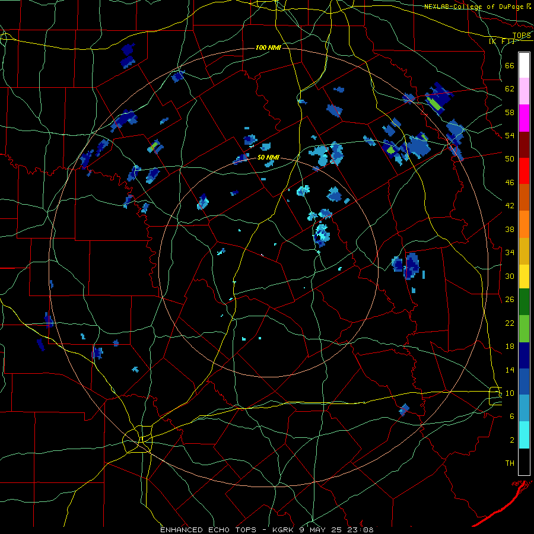Click the NEXLAB-College of DuPage credit text
534x534 pixels.
[474, 7]
